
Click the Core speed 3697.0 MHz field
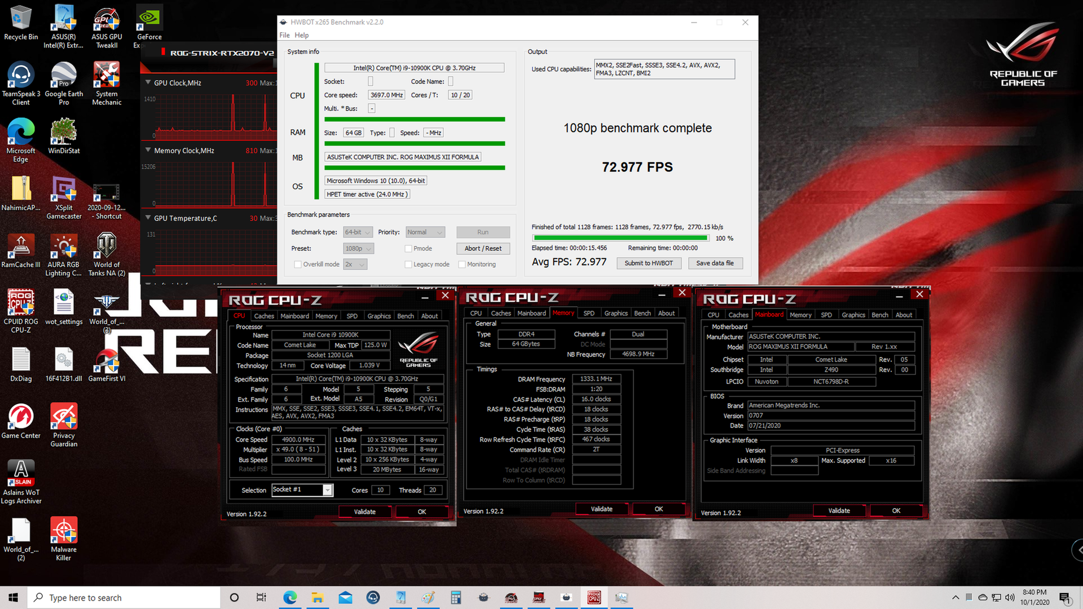pyautogui.click(x=386, y=95)
